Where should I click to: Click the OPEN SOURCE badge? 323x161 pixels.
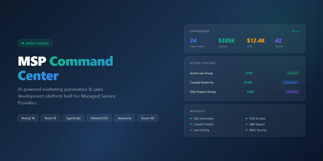[x=35, y=43]
